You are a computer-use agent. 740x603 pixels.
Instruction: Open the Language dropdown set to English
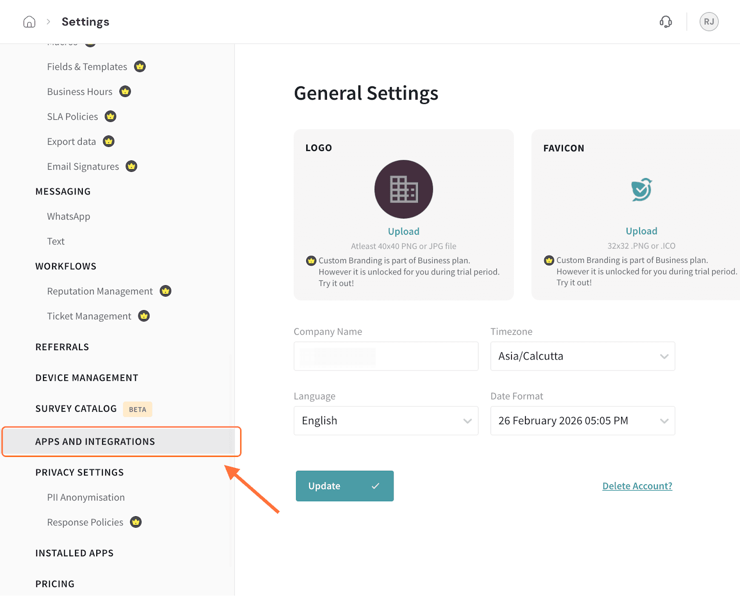click(x=386, y=421)
